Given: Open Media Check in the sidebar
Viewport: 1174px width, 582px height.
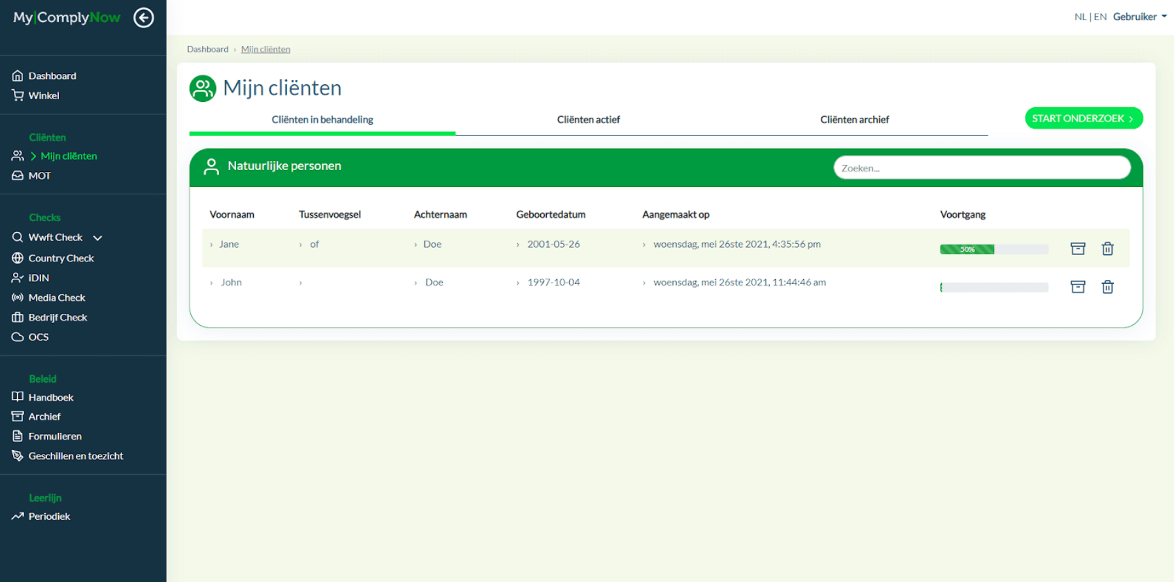Looking at the screenshot, I should (x=57, y=298).
